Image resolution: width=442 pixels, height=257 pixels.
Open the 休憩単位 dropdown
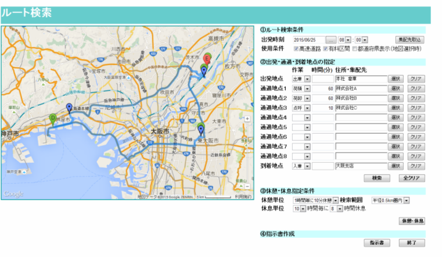315,201
